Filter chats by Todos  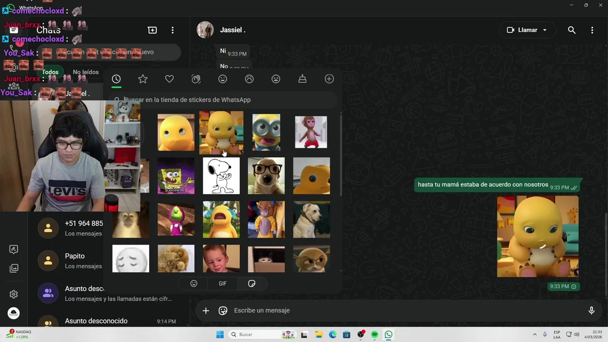coord(50,72)
